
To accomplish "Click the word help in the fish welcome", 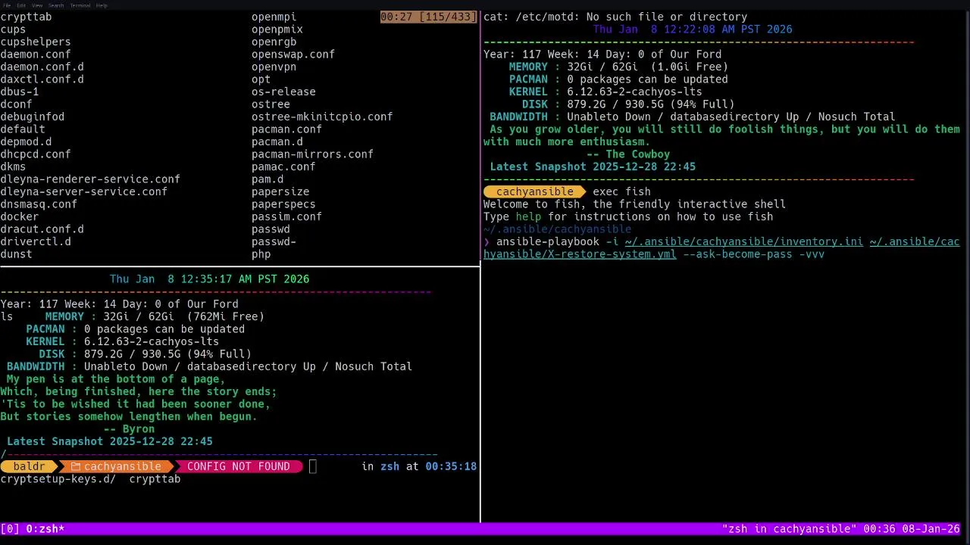I will (528, 216).
